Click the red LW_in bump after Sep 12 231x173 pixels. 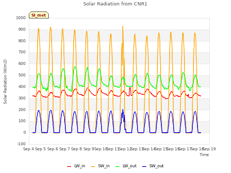130,88
